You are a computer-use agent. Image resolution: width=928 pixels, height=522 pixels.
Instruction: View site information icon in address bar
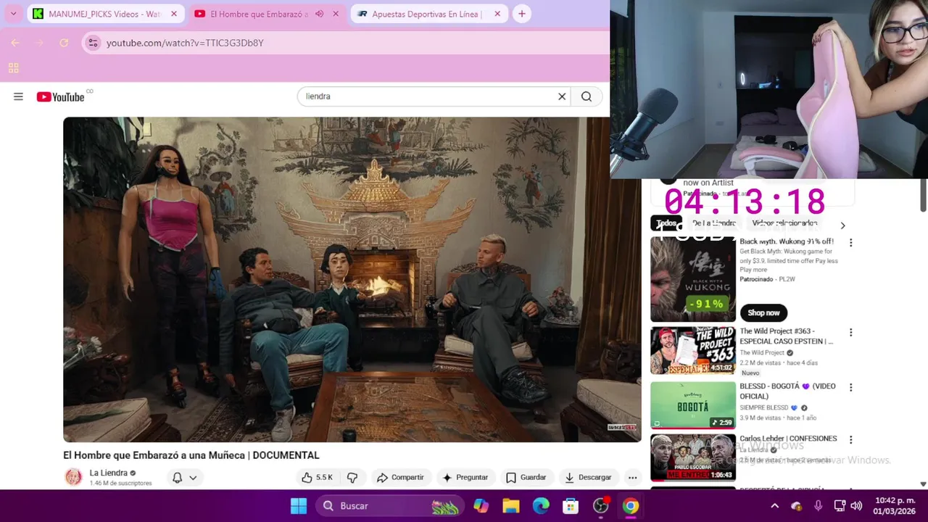click(93, 43)
